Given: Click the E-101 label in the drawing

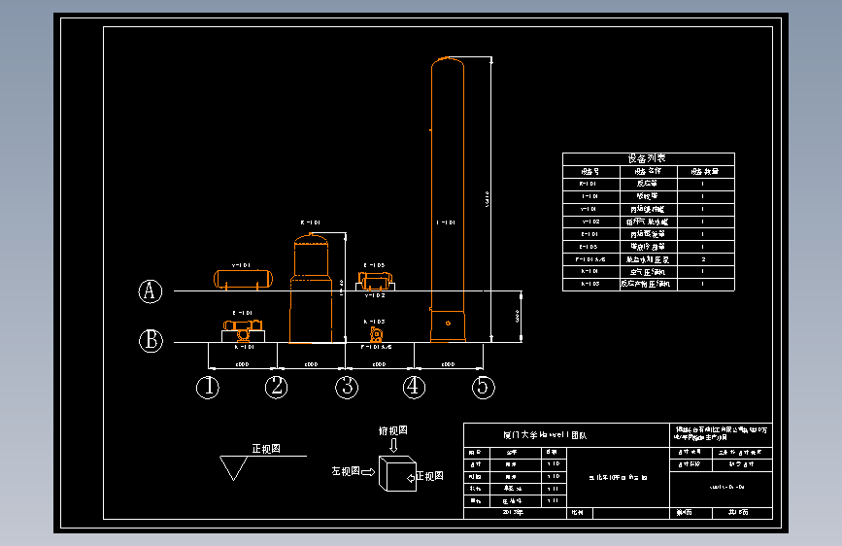Looking at the screenshot, I should point(242,313).
